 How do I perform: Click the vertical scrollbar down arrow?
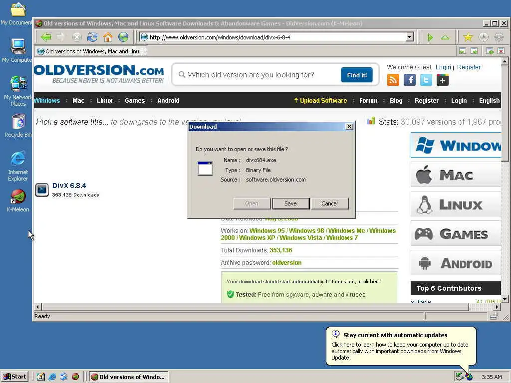point(505,299)
